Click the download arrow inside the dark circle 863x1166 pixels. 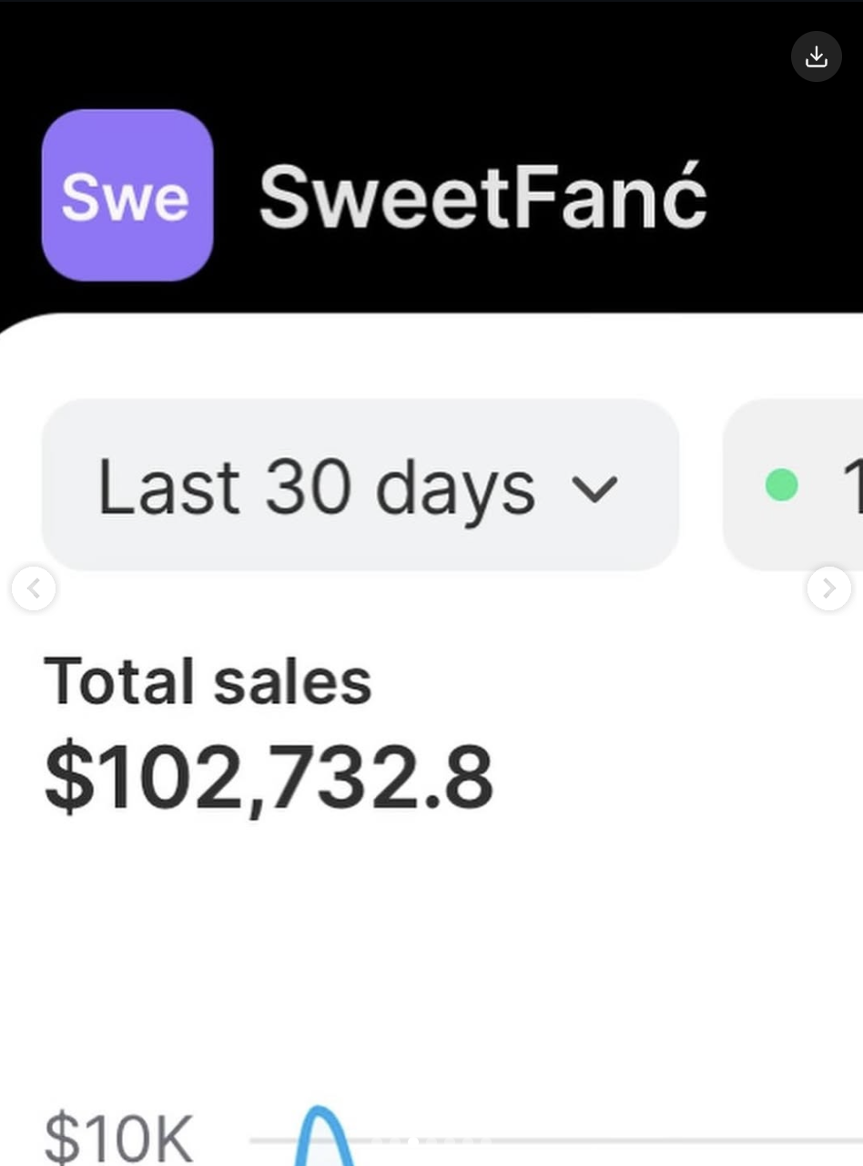click(816, 56)
